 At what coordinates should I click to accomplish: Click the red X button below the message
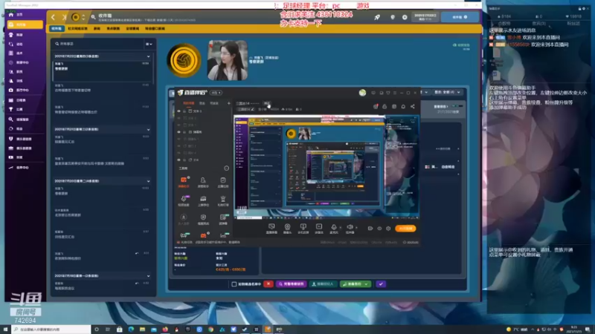[268, 284]
